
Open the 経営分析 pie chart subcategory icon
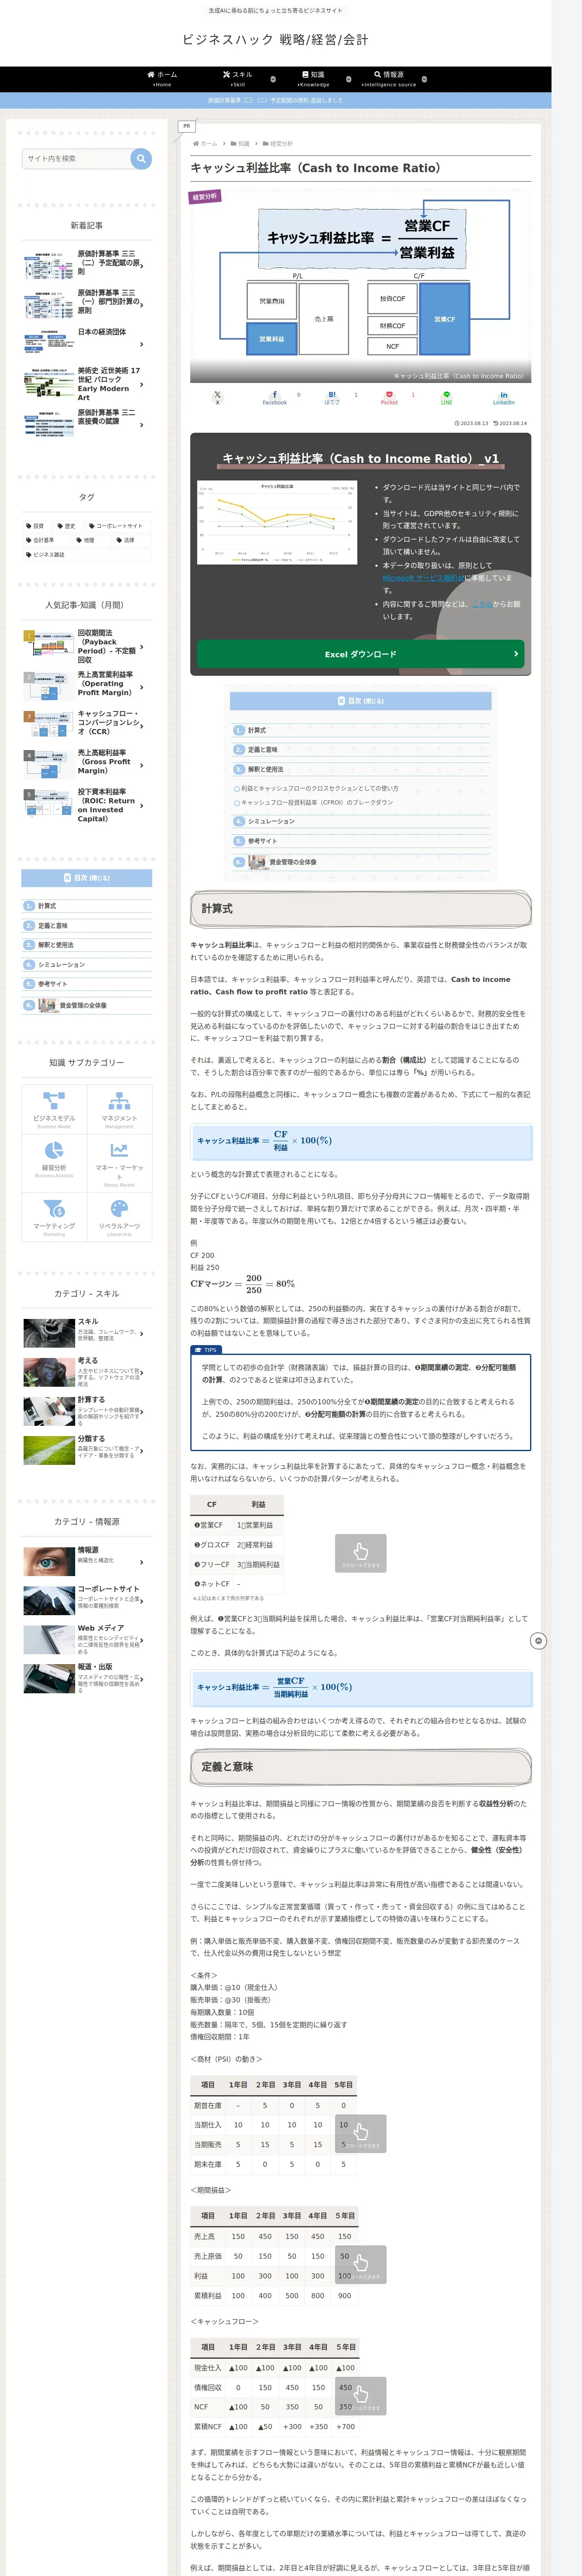pos(54,1157)
